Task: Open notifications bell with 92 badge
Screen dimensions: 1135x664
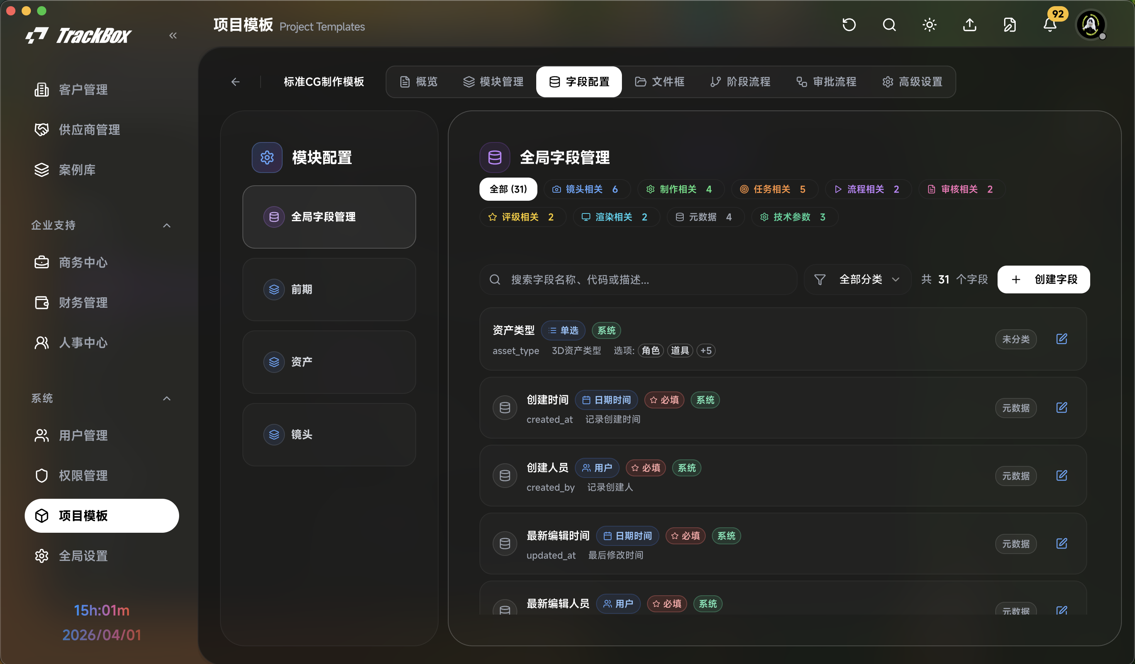Action: (1050, 25)
